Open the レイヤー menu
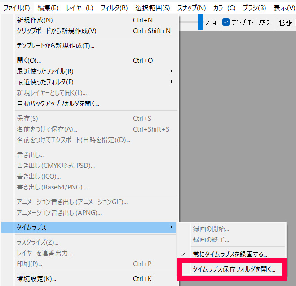This screenshot has height=286, width=296. 80,8
